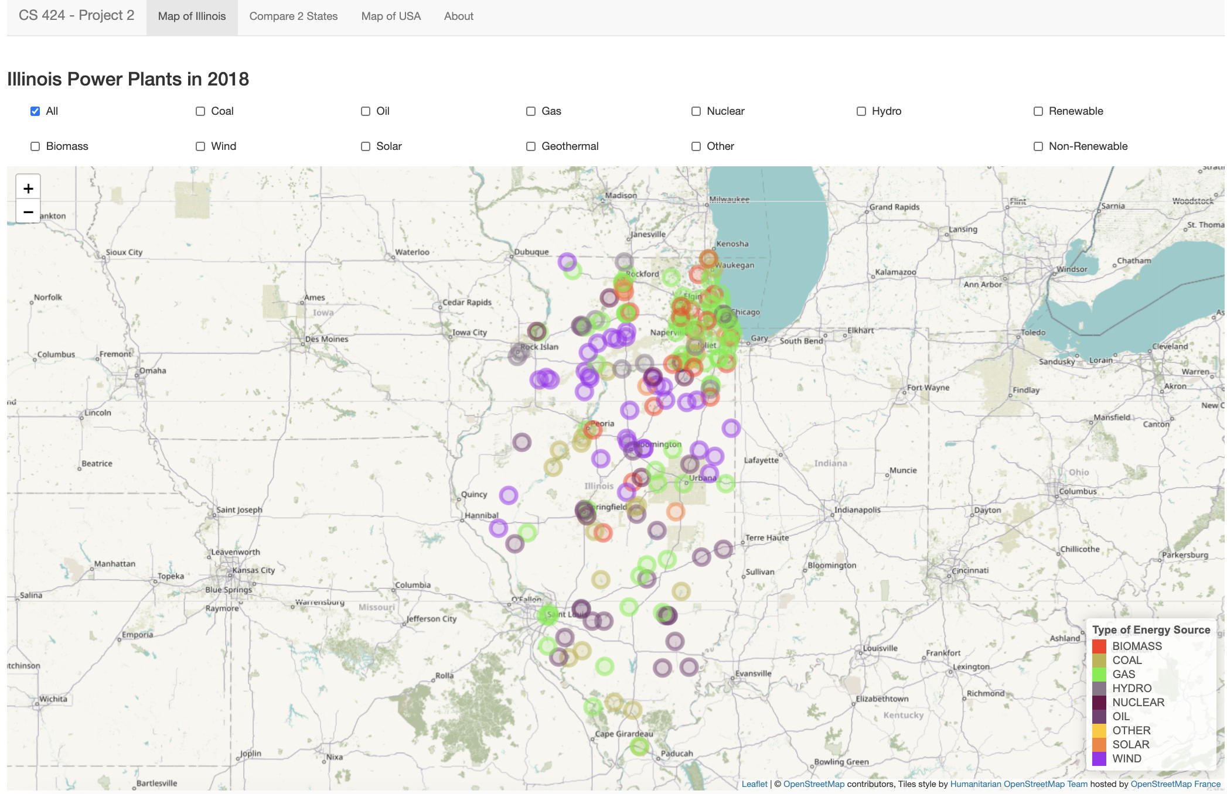Click the 'Illinois Power Plants in 2018' heading
The height and width of the screenshot is (794, 1227).
point(128,79)
